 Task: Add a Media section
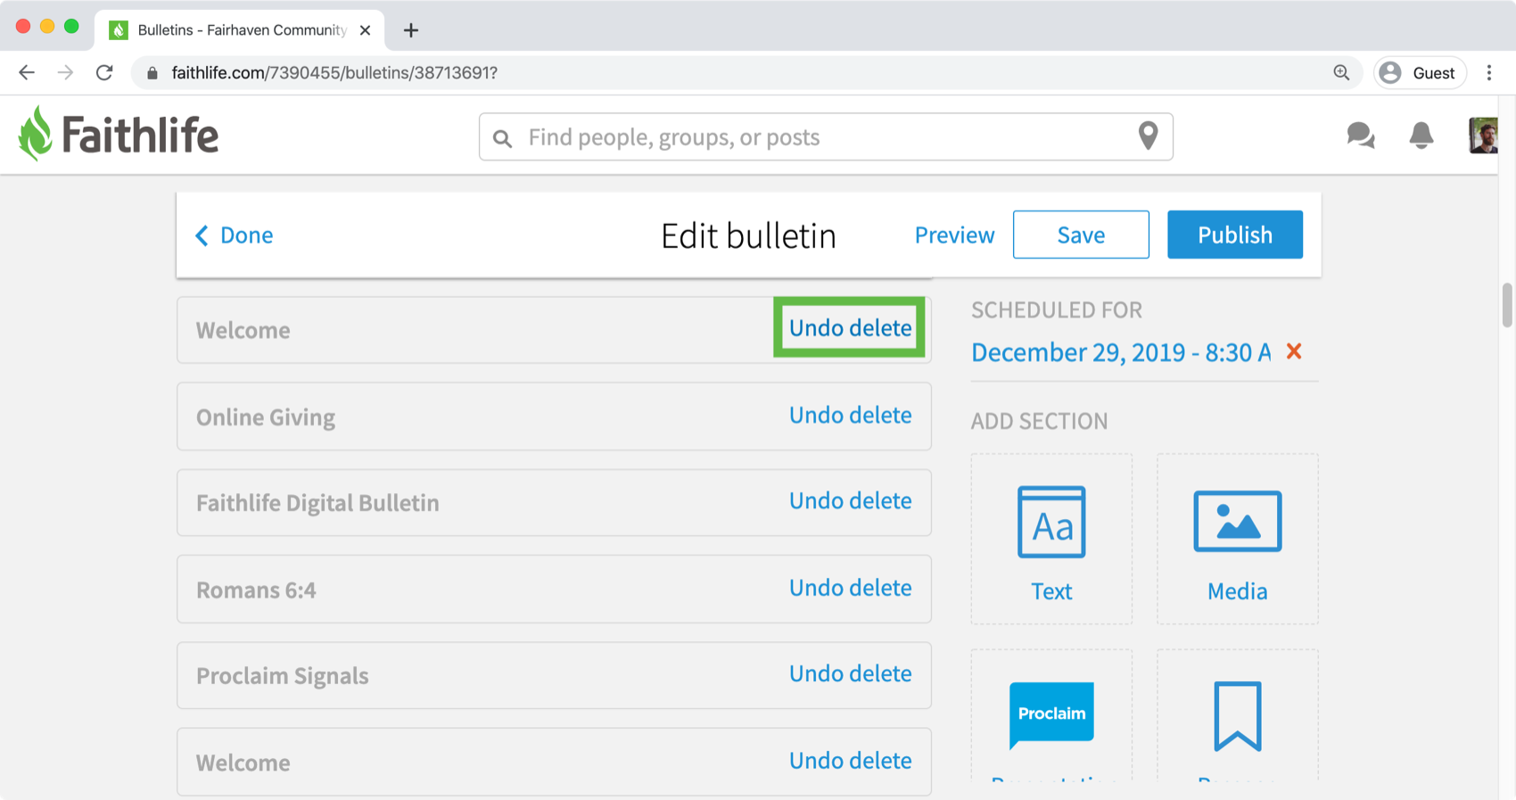1237,539
